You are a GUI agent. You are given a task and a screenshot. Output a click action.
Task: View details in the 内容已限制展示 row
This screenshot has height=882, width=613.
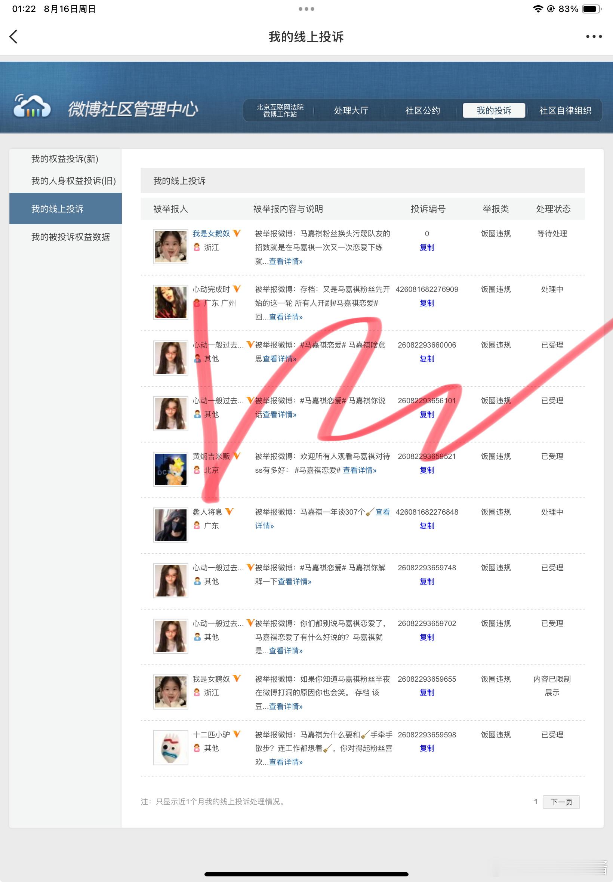pyautogui.click(x=286, y=706)
